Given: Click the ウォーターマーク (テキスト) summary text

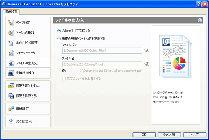Looking at the screenshot, I should pyautogui.click(x=166, y=102).
